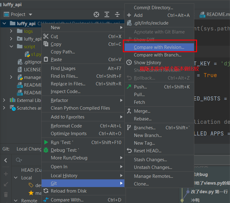This screenshot has height=203, width=230.
Task: Click the Git log search field
Action: pos(26,160)
